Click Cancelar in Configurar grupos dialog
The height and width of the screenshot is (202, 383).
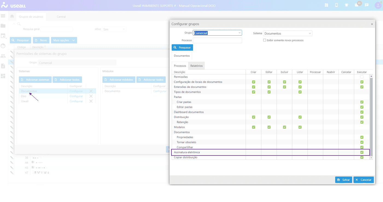point(364,180)
